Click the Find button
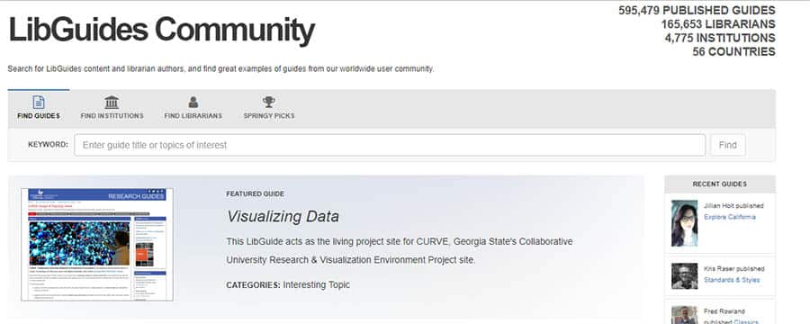This screenshot has height=324, width=810. [728, 145]
